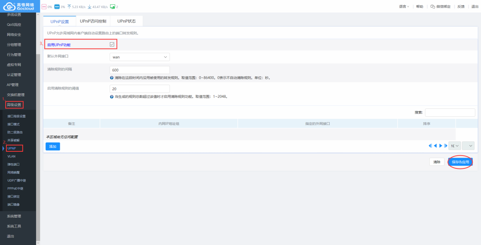Open the rows-per-page dropdown showing 10

(454, 146)
